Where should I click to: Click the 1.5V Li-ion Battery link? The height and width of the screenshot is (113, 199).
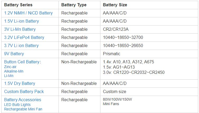tap(21, 21)
